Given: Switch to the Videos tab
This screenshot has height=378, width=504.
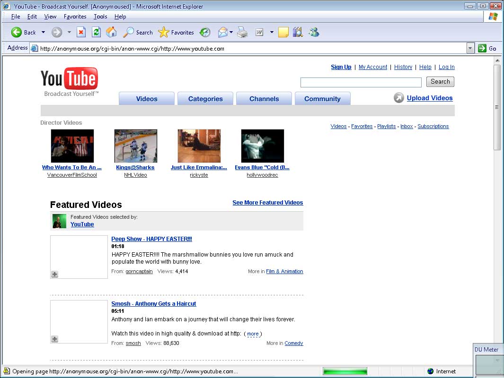Looking at the screenshot, I should [147, 98].
